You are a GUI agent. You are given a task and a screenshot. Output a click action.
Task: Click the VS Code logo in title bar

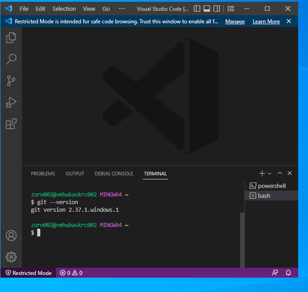coord(9,9)
